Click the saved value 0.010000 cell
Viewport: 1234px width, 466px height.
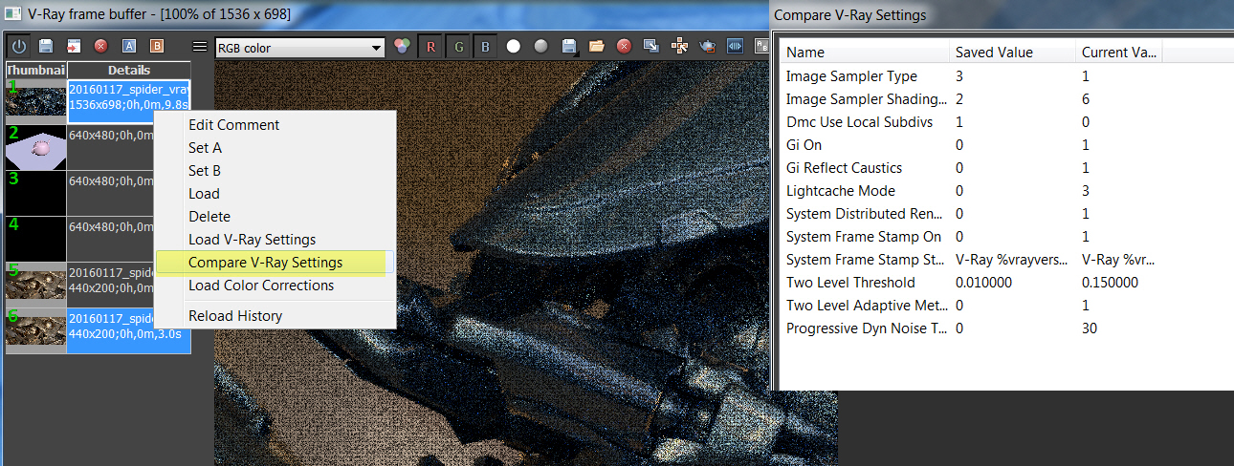983,283
